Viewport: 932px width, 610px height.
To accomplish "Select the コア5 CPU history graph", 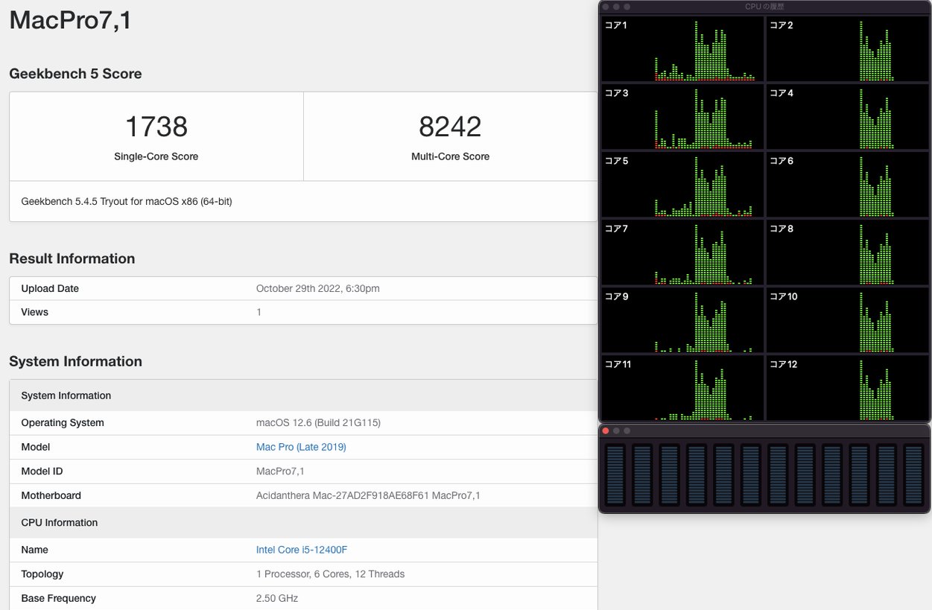I will (682, 185).
